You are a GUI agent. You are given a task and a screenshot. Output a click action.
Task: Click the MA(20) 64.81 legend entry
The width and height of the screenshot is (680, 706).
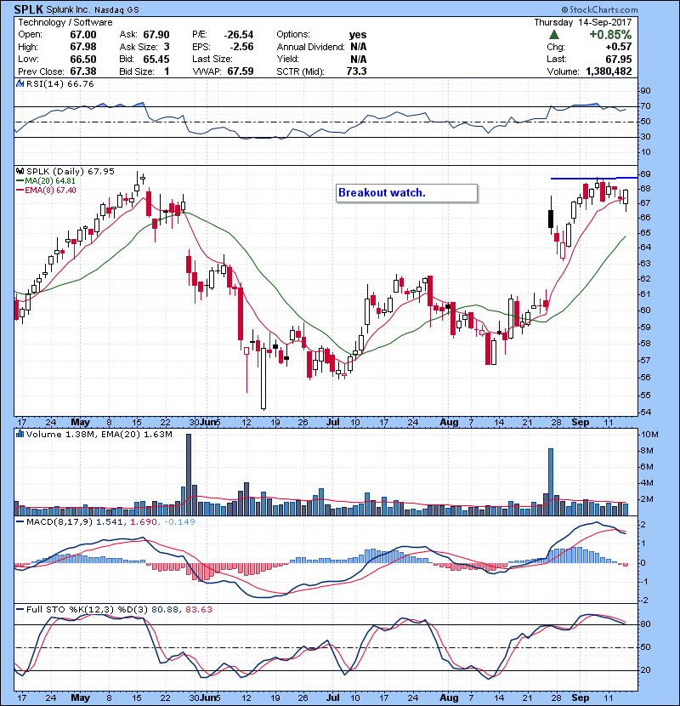click(x=45, y=180)
